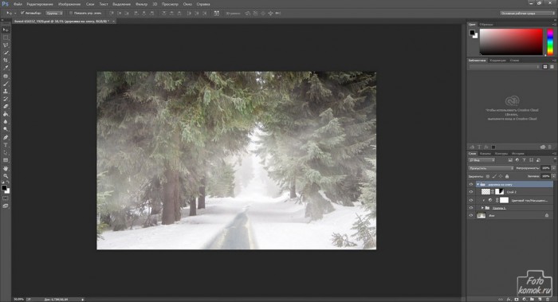Lock transparent pixels in Layers panel
Image resolution: width=558 pixels, height=302 pixels.
click(488, 176)
